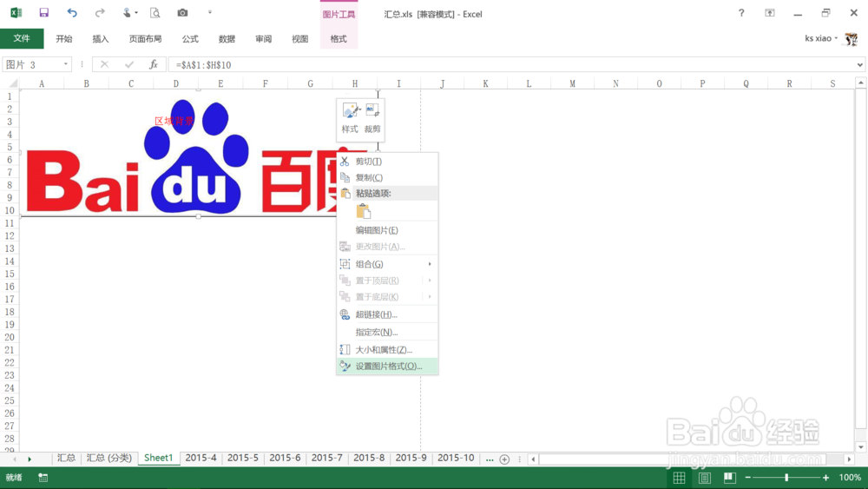Image resolution: width=868 pixels, height=489 pixels.
Task: Open the 汇总 sheet tab
Action: [x=67, y=458]
